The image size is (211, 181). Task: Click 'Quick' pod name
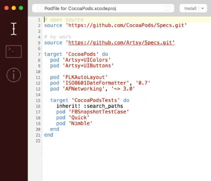pos(79,117)
